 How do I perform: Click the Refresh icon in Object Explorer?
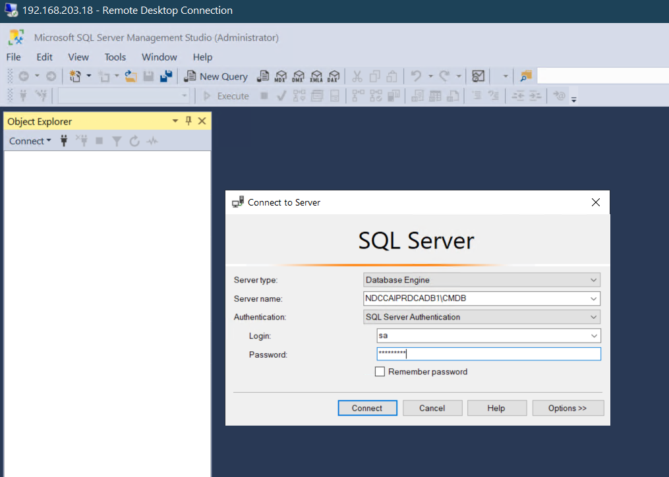click(134, 141)
